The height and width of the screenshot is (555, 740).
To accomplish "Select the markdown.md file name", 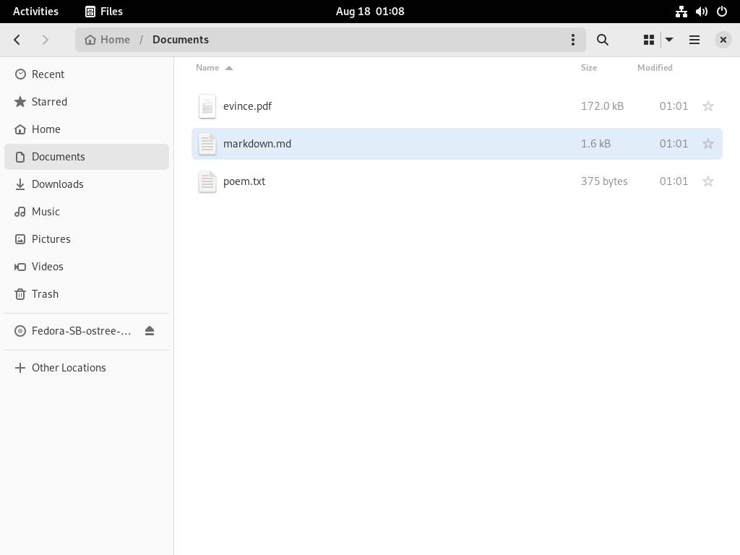I will pyautogui.click(x=257, y=144).
